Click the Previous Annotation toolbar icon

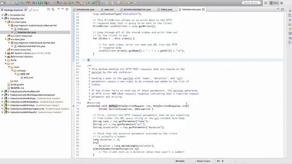click(118, 3)
